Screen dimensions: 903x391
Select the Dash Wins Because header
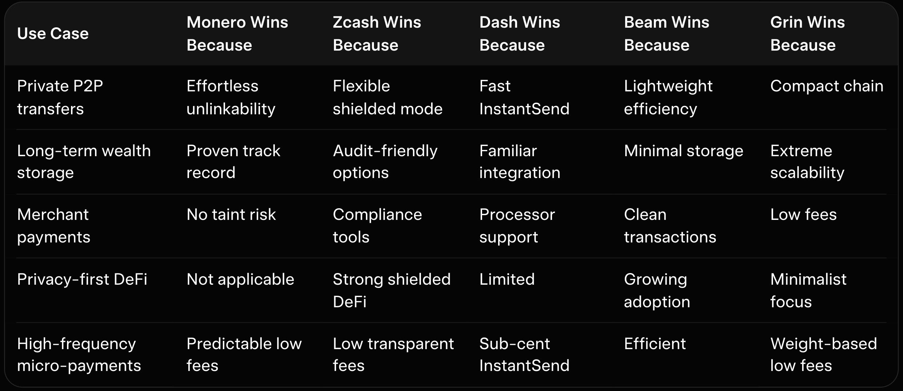click(x=519, y=33)
